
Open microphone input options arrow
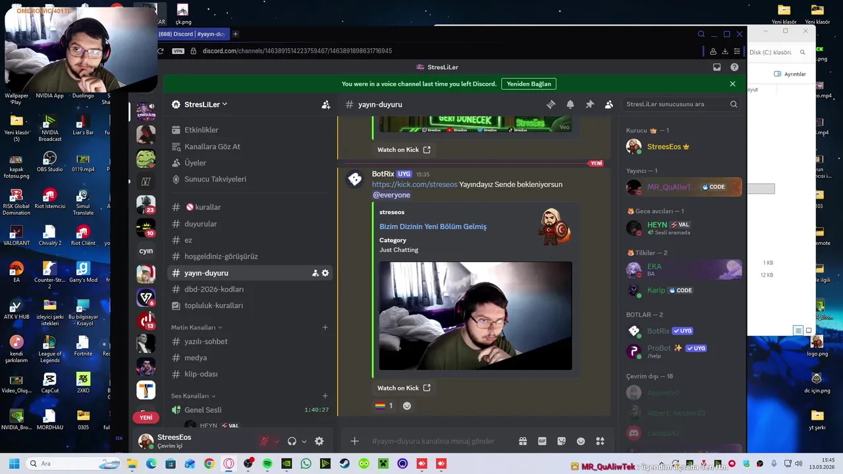[x=277, y=442]
